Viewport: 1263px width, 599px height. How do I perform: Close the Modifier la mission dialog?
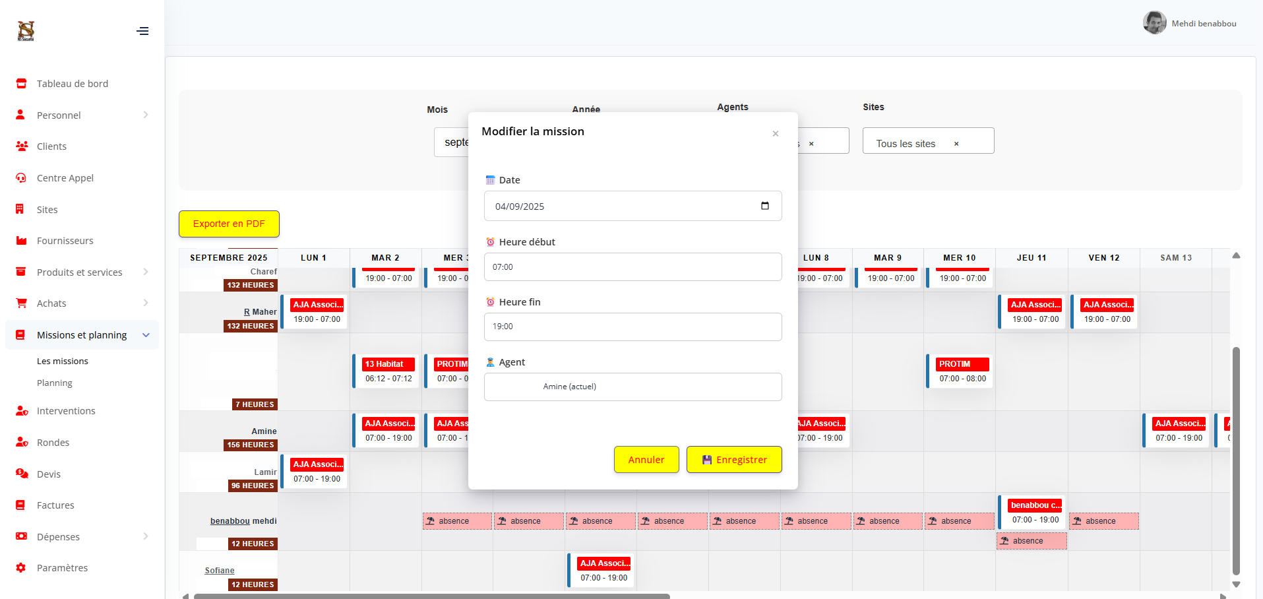click(x=776, y=133)
